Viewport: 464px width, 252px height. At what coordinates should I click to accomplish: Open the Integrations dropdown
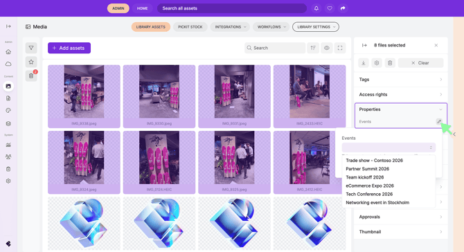tap(230, 27)
